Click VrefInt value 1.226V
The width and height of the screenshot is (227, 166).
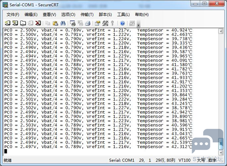122,95
